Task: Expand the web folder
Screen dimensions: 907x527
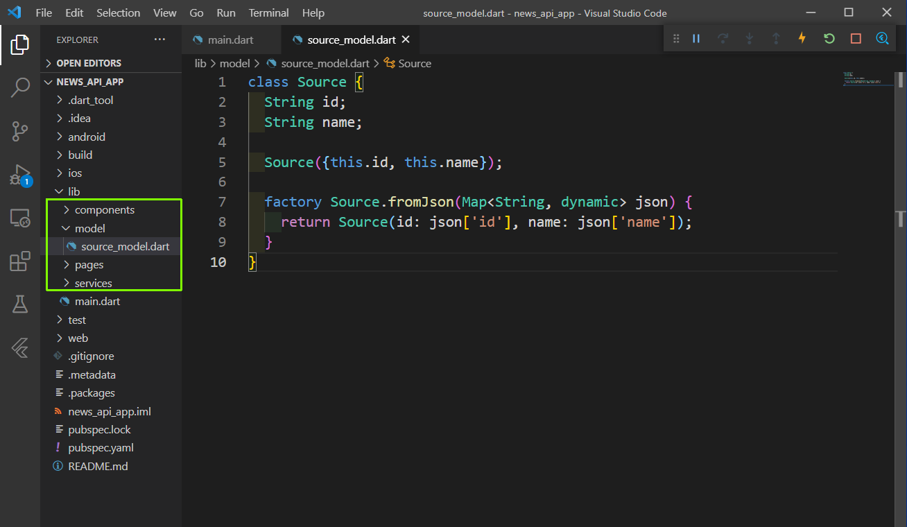Action: (111, 338)
